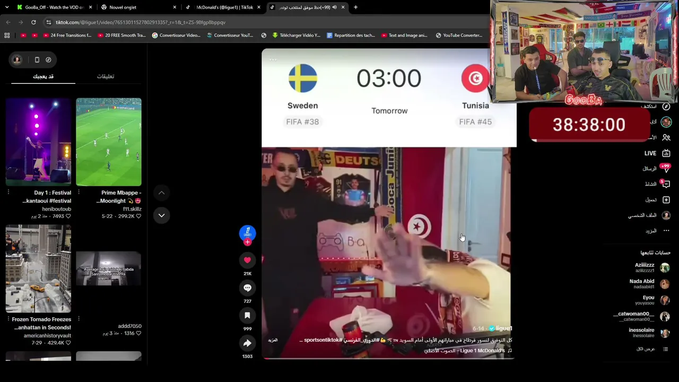679x382 pixels.
Task: Expand the browser tab search dropdown
Action: (8, 7)
